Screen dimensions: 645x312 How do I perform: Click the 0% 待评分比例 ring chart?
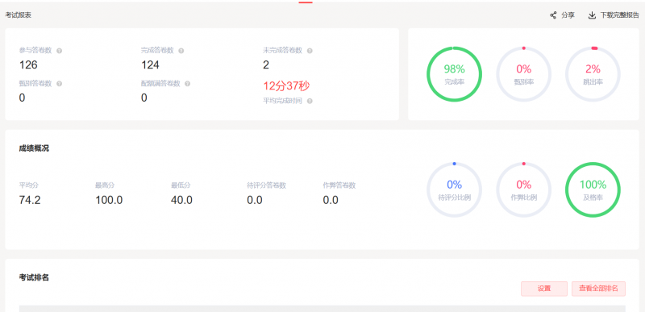click(x=454, y=190)
